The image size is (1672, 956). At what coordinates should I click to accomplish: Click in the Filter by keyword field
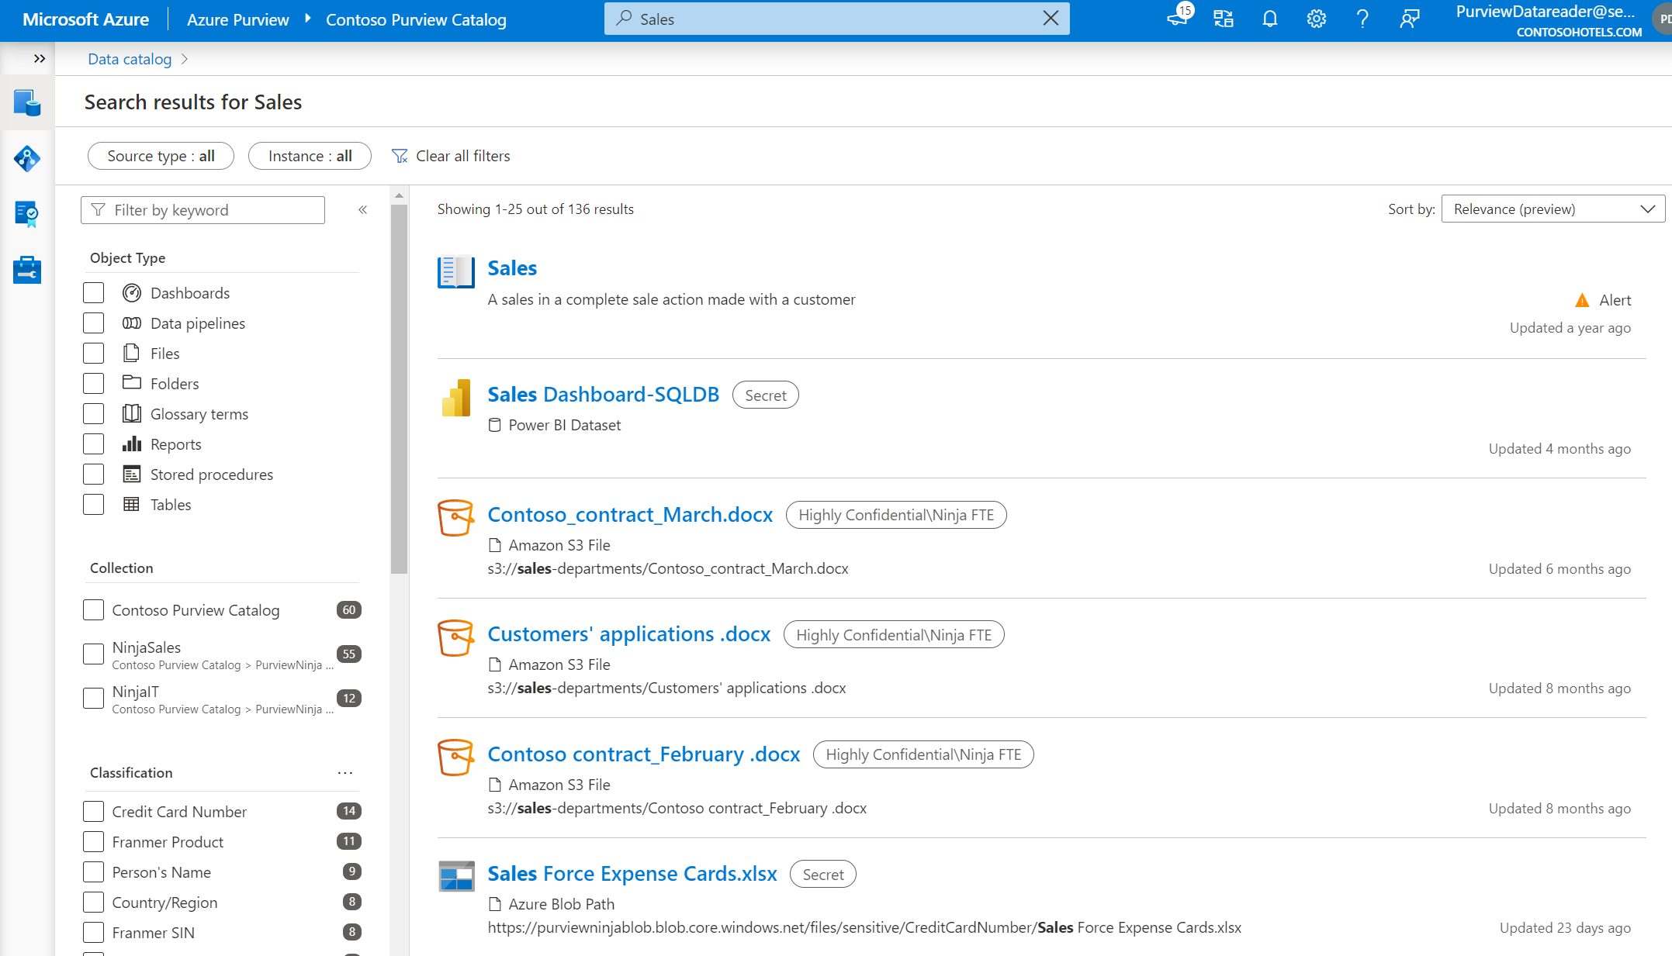pos(203,210)
